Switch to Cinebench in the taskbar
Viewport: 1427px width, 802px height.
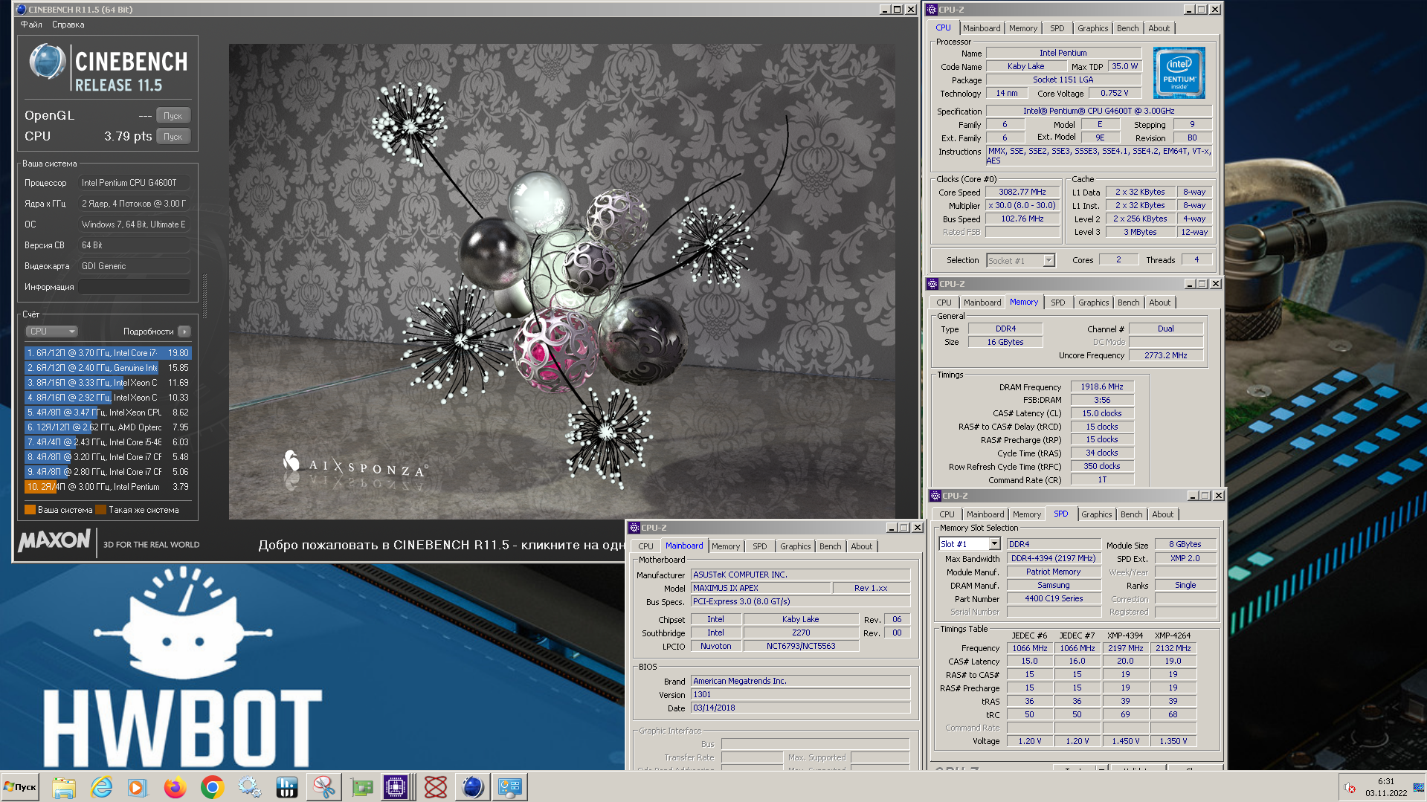pyautogui.click(x=473, y=787)
